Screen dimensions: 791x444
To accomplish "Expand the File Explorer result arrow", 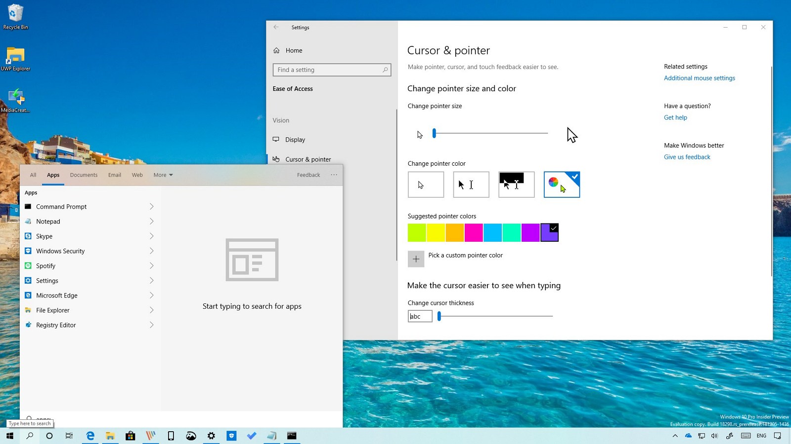I will tap(152, 310).
